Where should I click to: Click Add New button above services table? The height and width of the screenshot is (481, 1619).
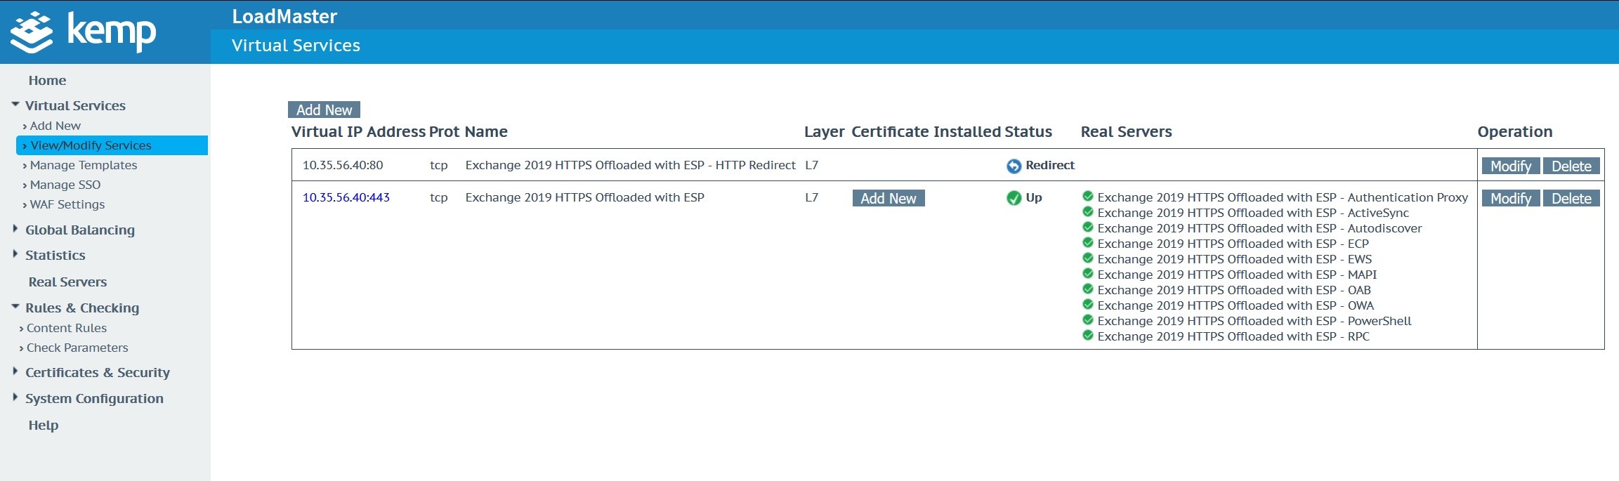click(324, 110)
